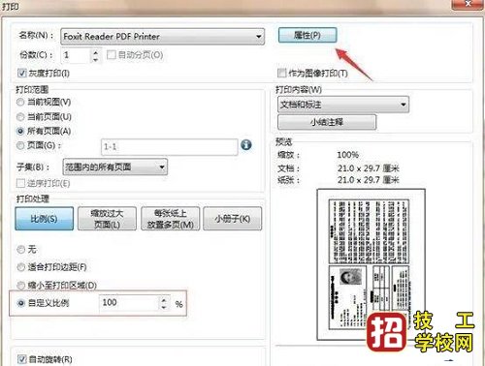This screenshot has width=485, height=366.
Task: Click the page range input field
Action: point(170,147)
